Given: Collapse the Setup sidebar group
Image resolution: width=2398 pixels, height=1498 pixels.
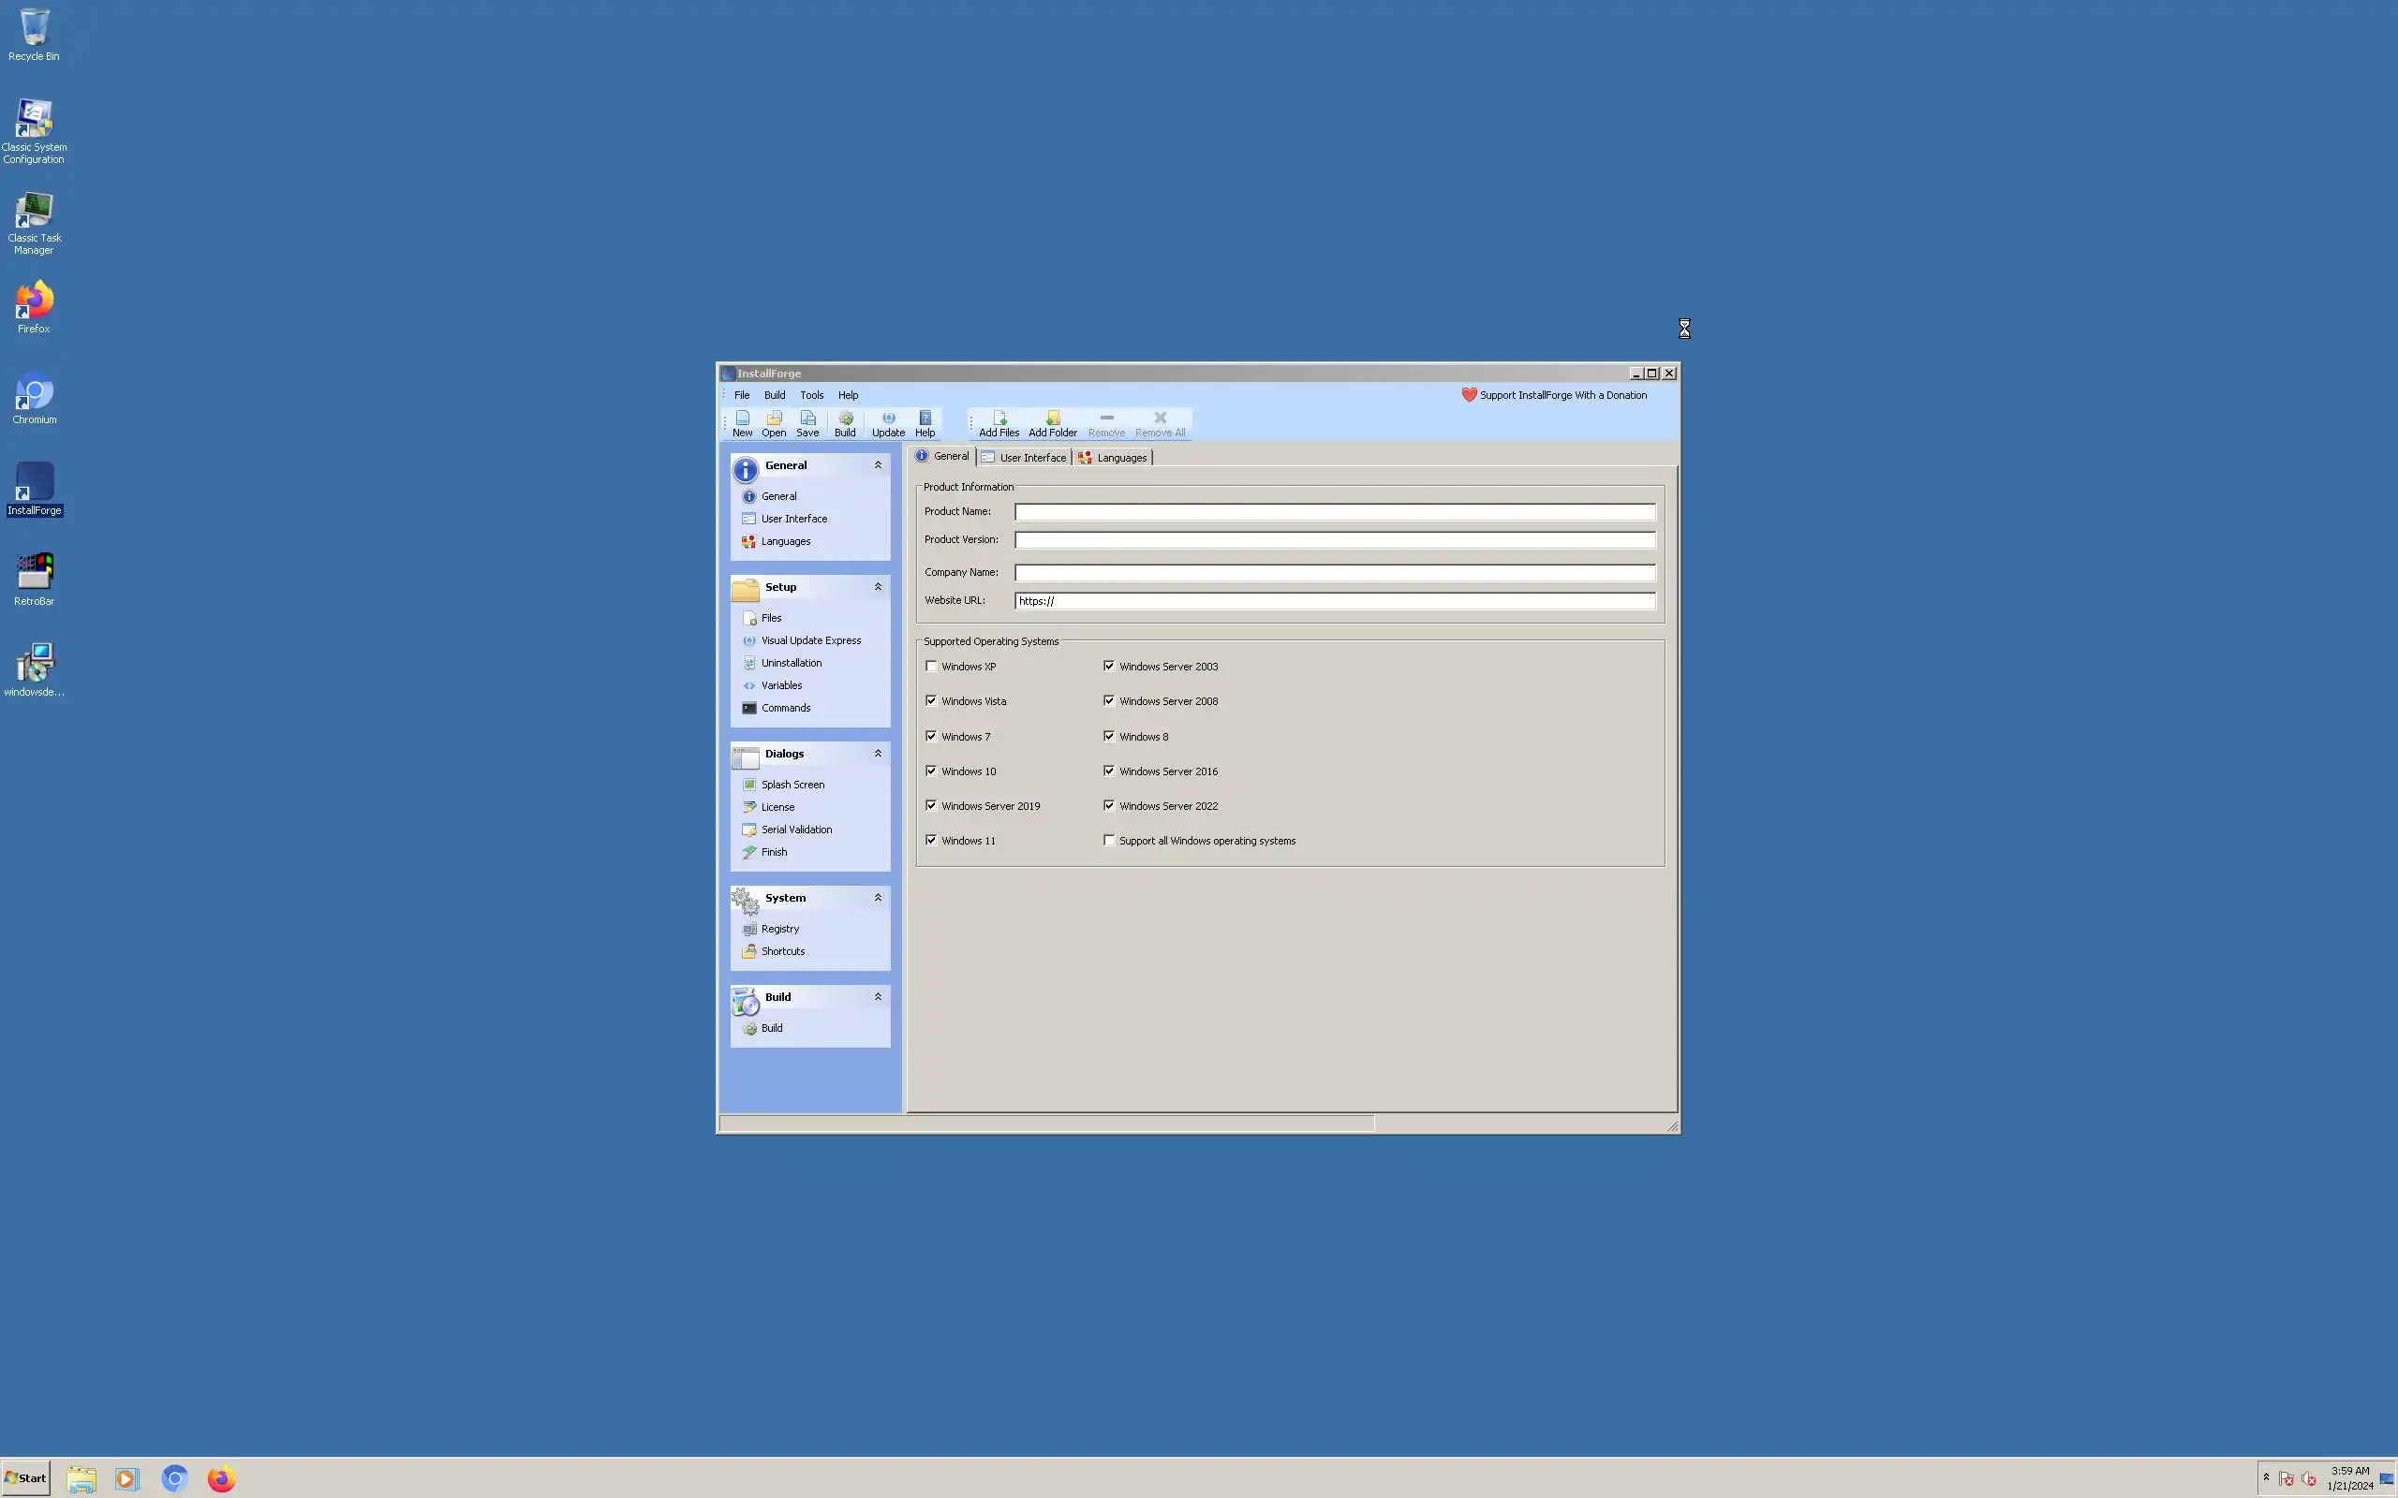Looking at the screenshot, I should click(x=877, y=586).
